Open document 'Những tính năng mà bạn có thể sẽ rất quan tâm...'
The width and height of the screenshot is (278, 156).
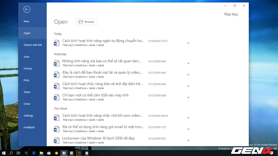(x=102, y=61)
